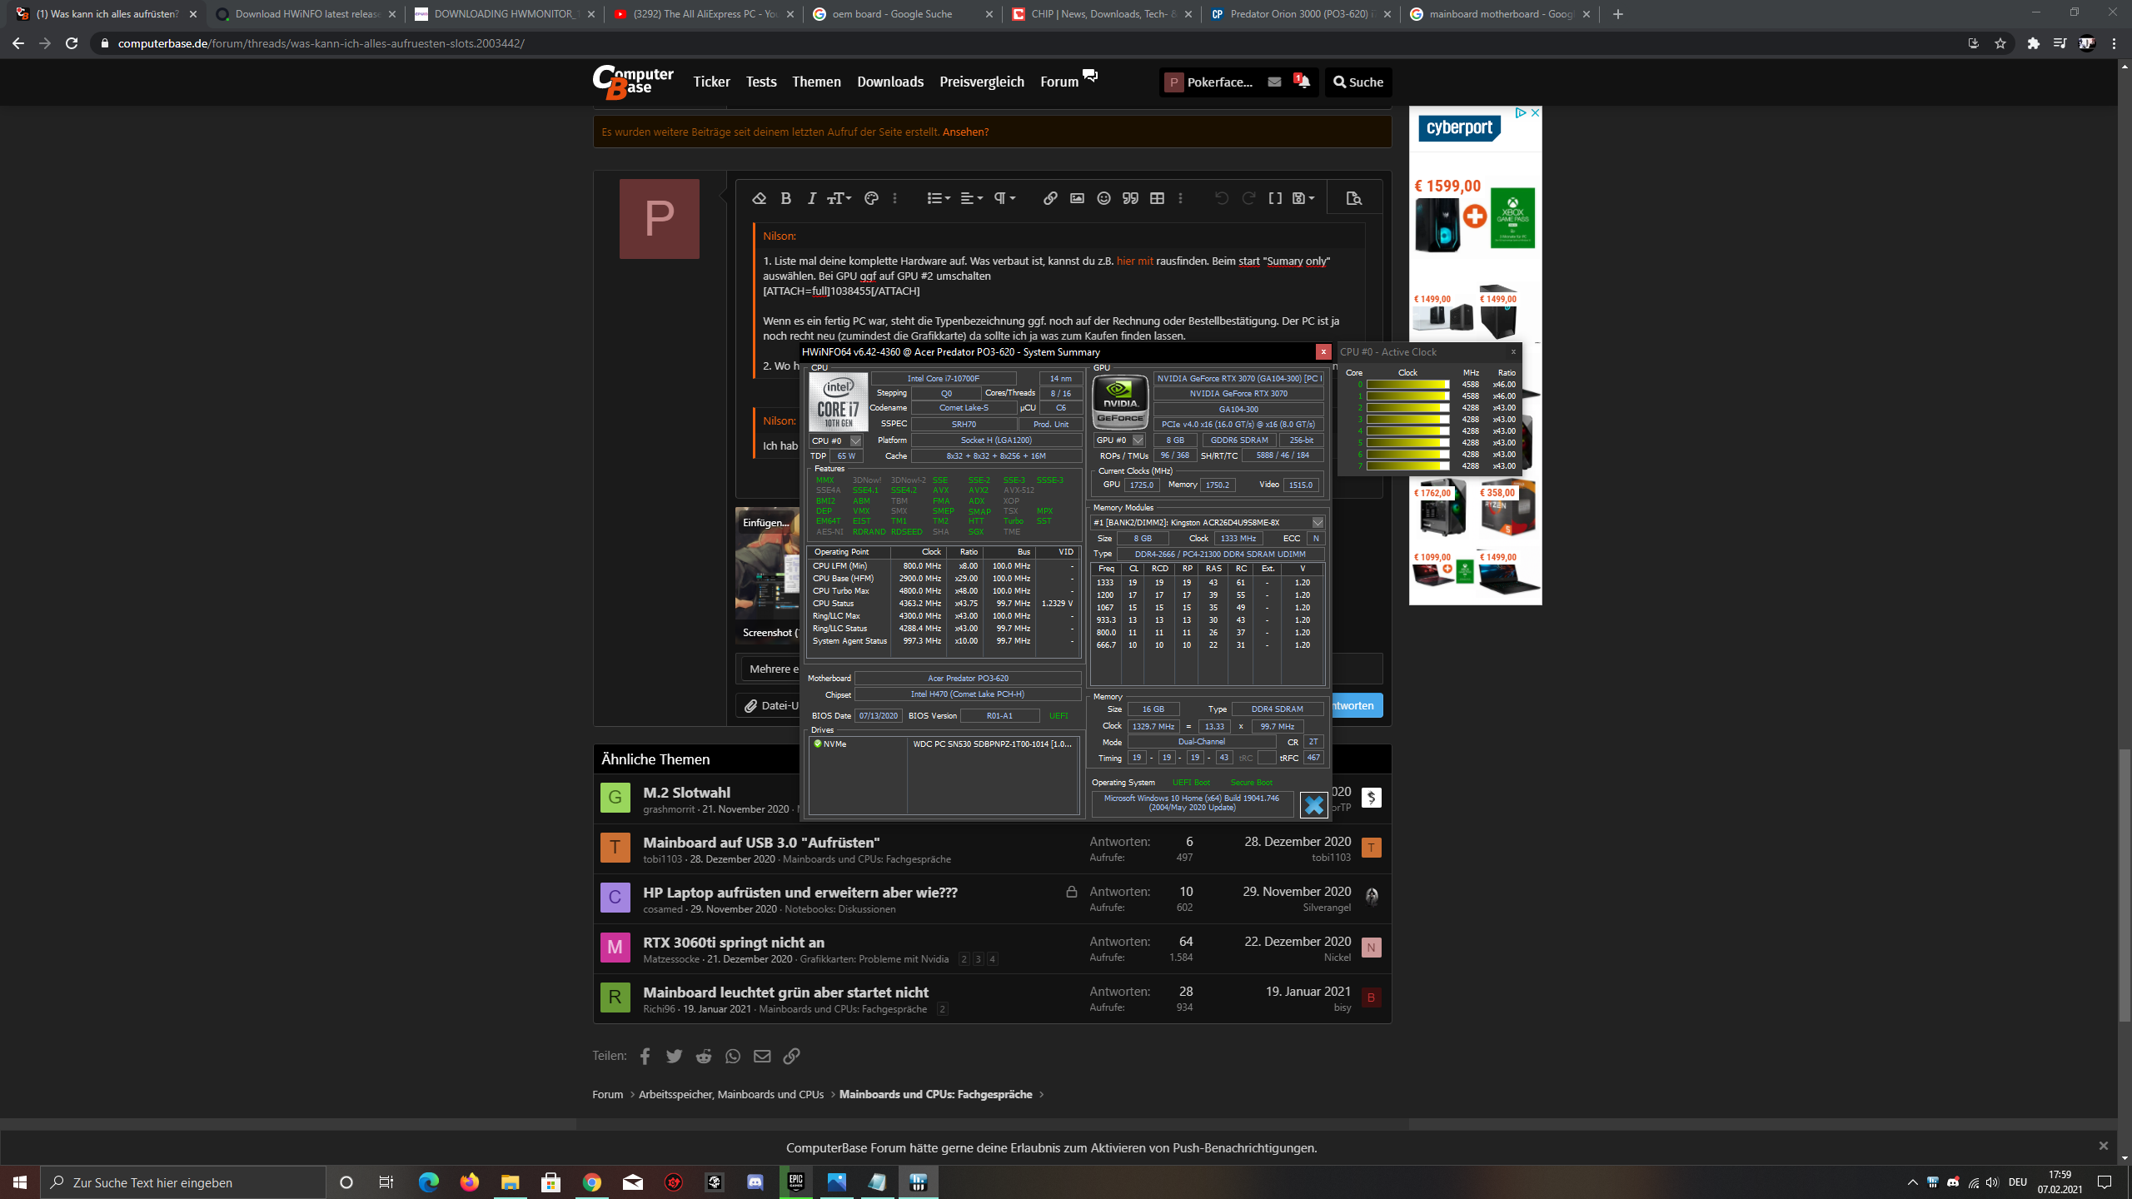Insert a link with the chain icon
2132x1199 pixels.
tap(1050, 198)
